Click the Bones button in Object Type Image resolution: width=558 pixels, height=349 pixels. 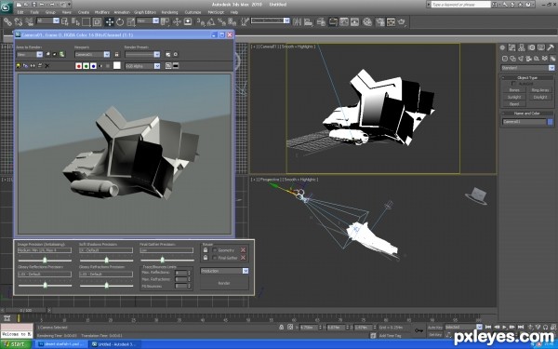514,90
